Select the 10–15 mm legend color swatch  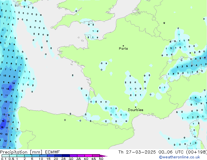(43, 156)
